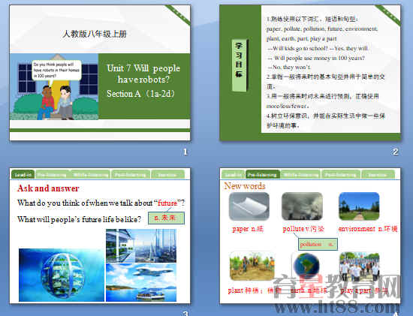Open the Lead-in tab on slide 3
This screenshot has width=413, height=316.
[23, 175]
